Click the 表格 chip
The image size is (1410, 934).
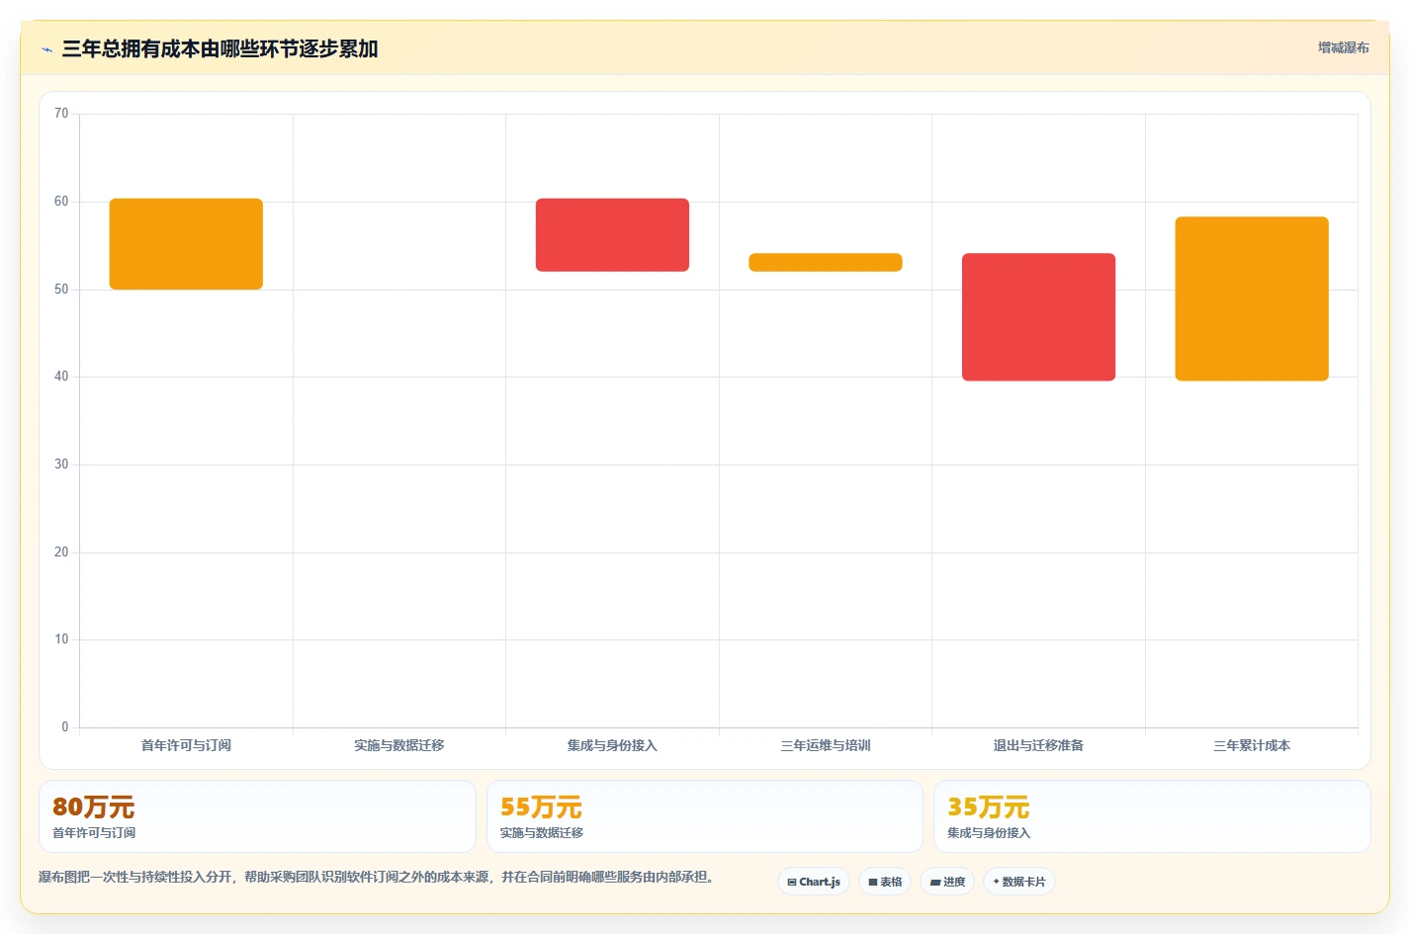coord(885,882)
